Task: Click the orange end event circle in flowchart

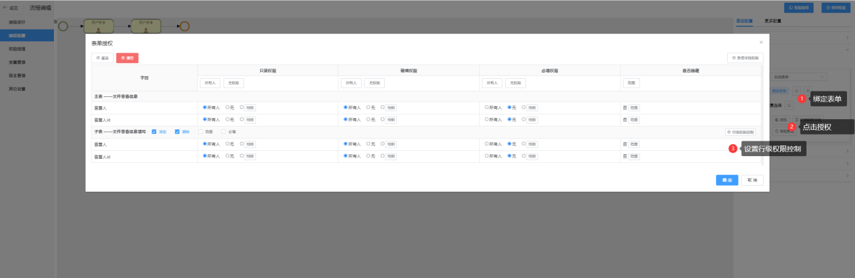Action: click(185, 26)
